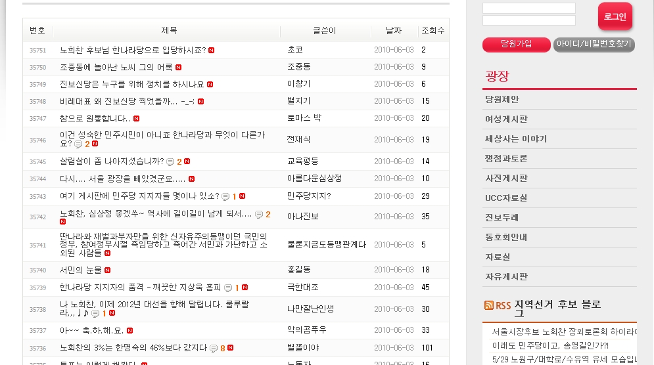Click the new-post badge on post 35750
Image resolution: width=654 pixels, height=365 pixels.
point(179,68)
